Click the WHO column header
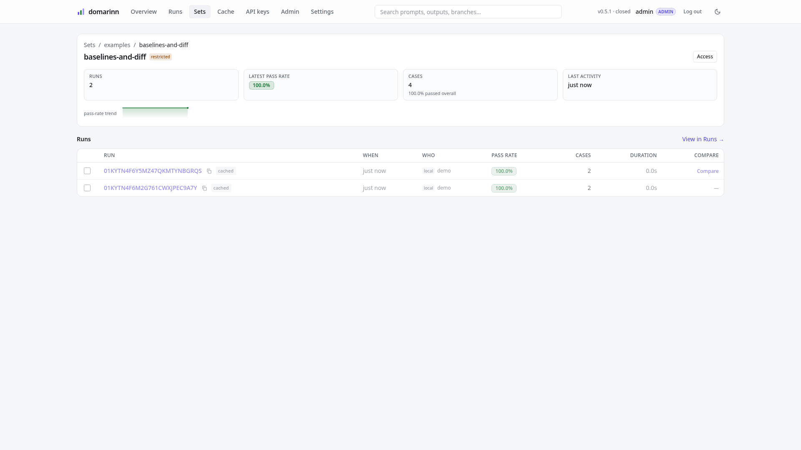 [428, 155]
